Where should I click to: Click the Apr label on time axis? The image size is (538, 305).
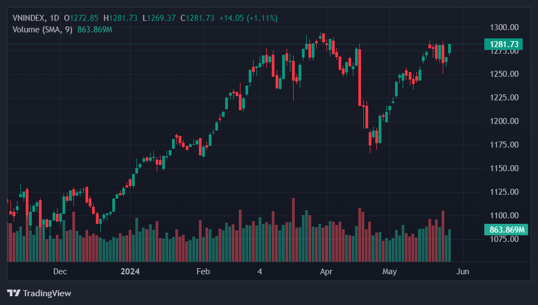coord(327,272)
